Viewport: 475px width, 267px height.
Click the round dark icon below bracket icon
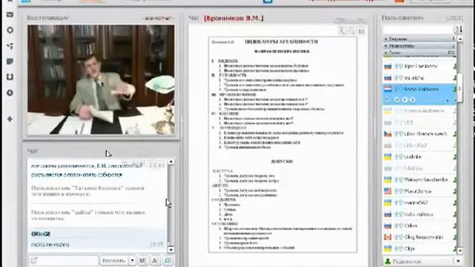click(x=10, y=93)
